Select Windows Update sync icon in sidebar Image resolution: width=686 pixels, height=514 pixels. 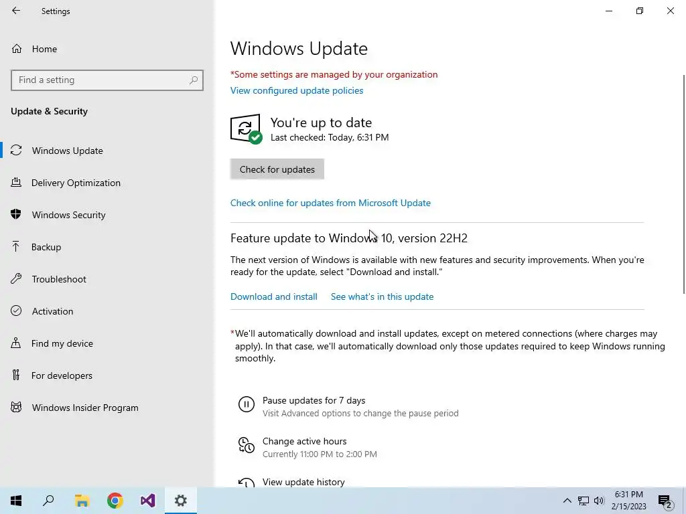16,151
